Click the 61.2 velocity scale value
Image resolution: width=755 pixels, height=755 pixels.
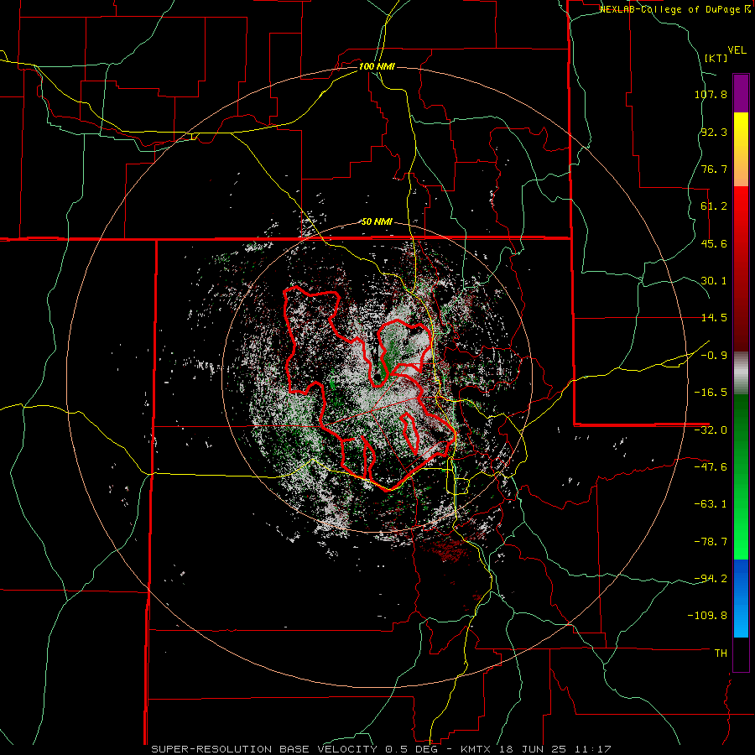[x=714, y=206]
